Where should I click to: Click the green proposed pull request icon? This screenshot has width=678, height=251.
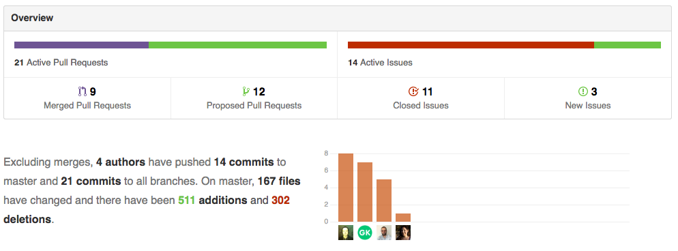[246, 91]
